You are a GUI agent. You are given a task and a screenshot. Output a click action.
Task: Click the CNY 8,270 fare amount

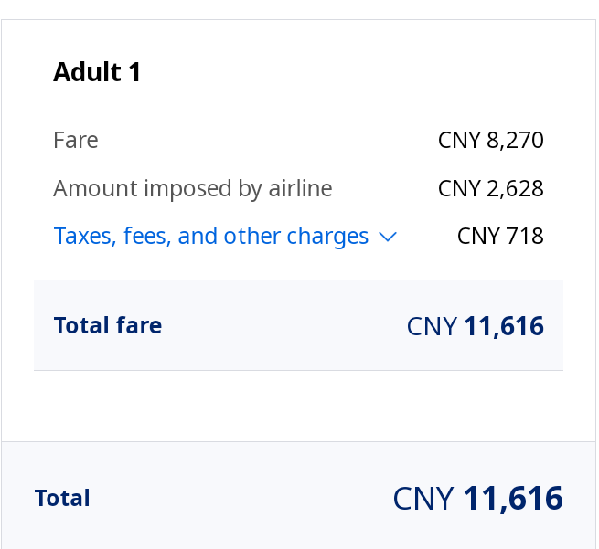coord(490,140)
